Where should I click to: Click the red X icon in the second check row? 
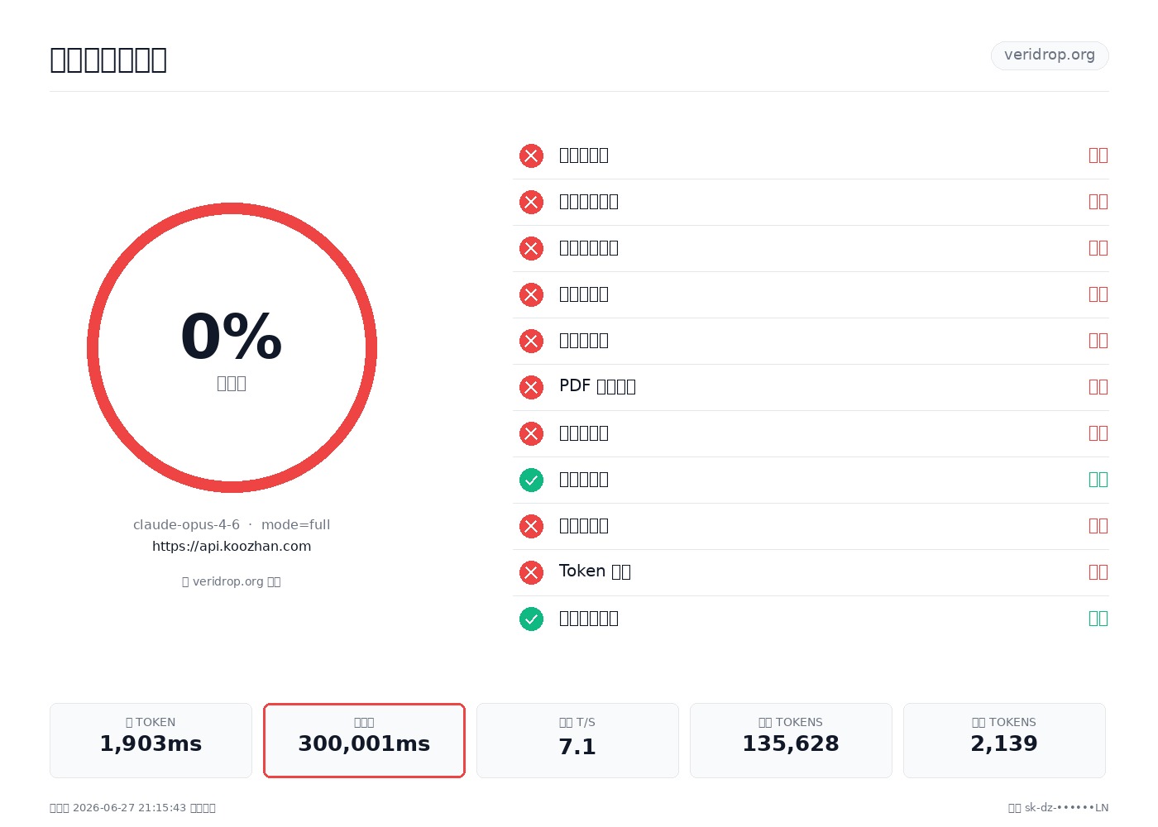[531, 202]
